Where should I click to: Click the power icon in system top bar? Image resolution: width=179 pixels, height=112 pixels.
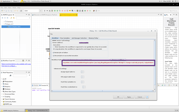[x=175, y=1]
